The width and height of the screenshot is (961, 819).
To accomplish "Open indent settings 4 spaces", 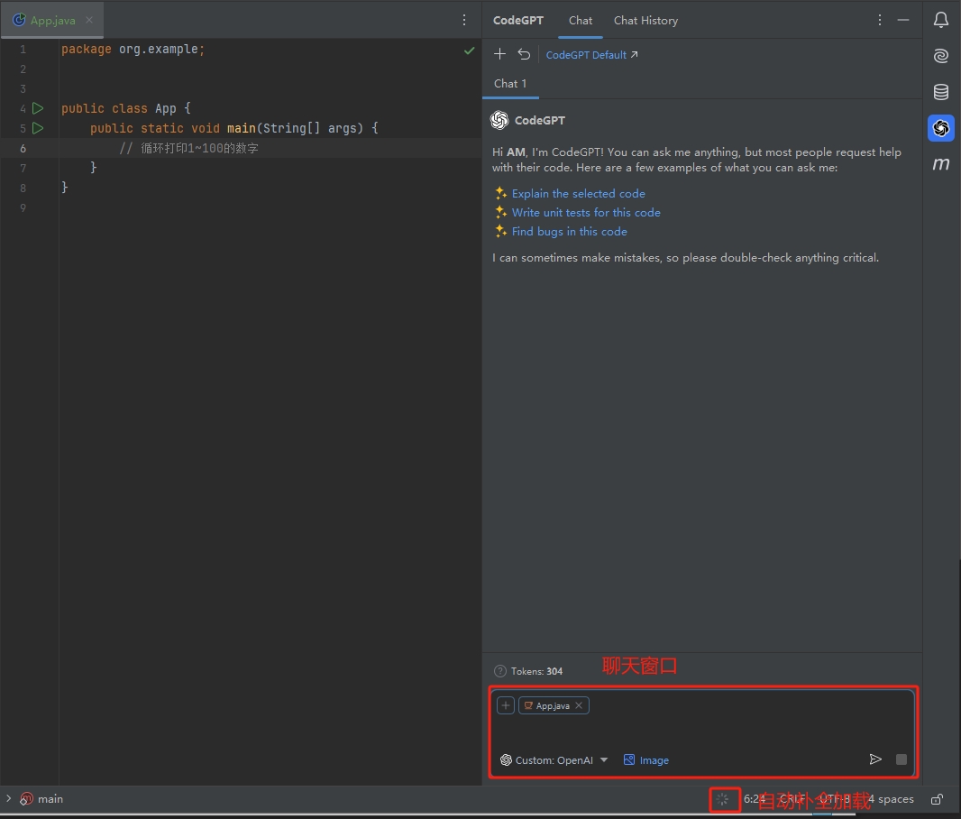I will (x=891, y=799).
